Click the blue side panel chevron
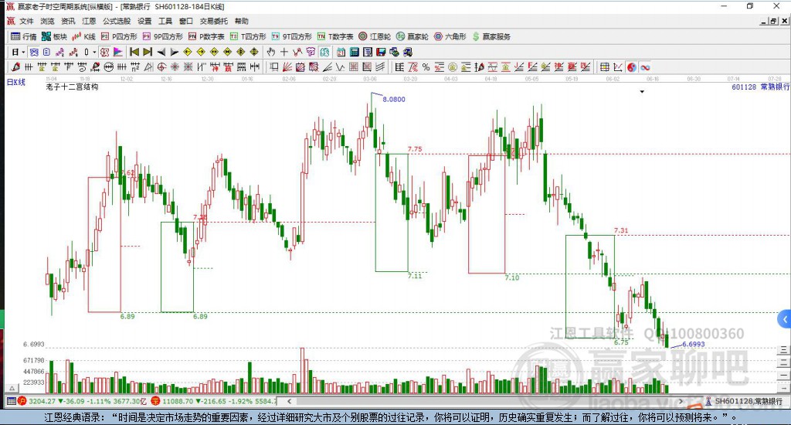The image size is (791, 425). [x=785, y=319]
